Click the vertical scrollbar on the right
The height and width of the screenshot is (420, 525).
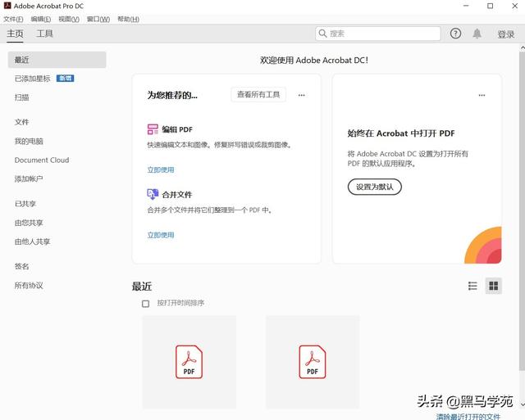[x=522, y=210]
